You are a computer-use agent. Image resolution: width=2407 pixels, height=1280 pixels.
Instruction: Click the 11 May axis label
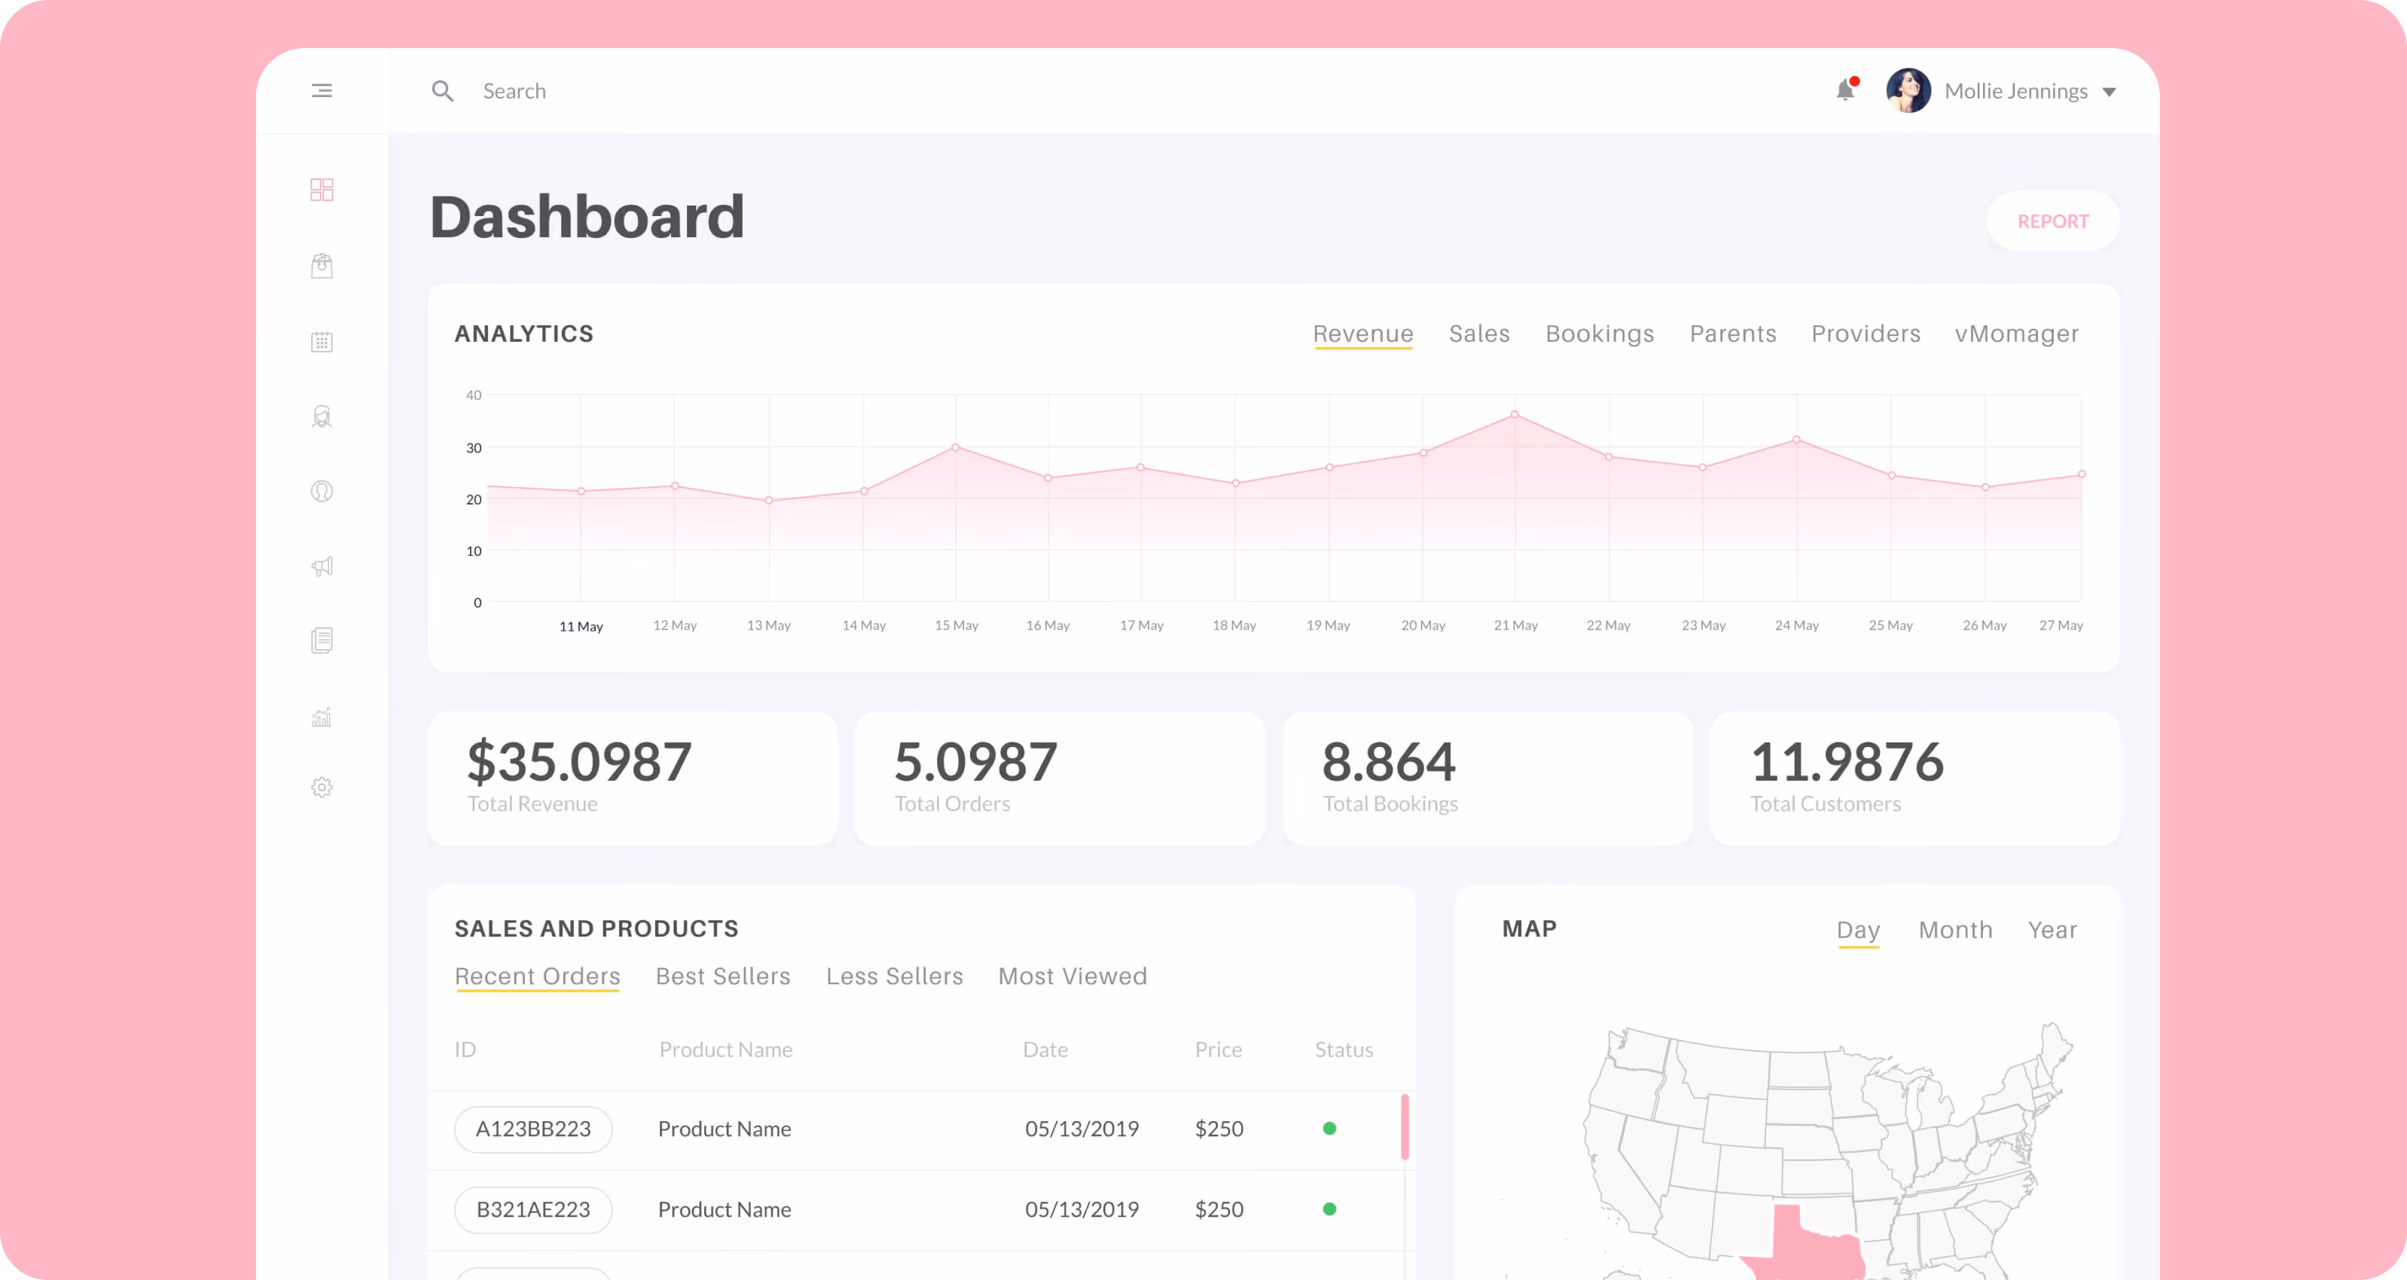pyautogui.click(x=580, y=626)
